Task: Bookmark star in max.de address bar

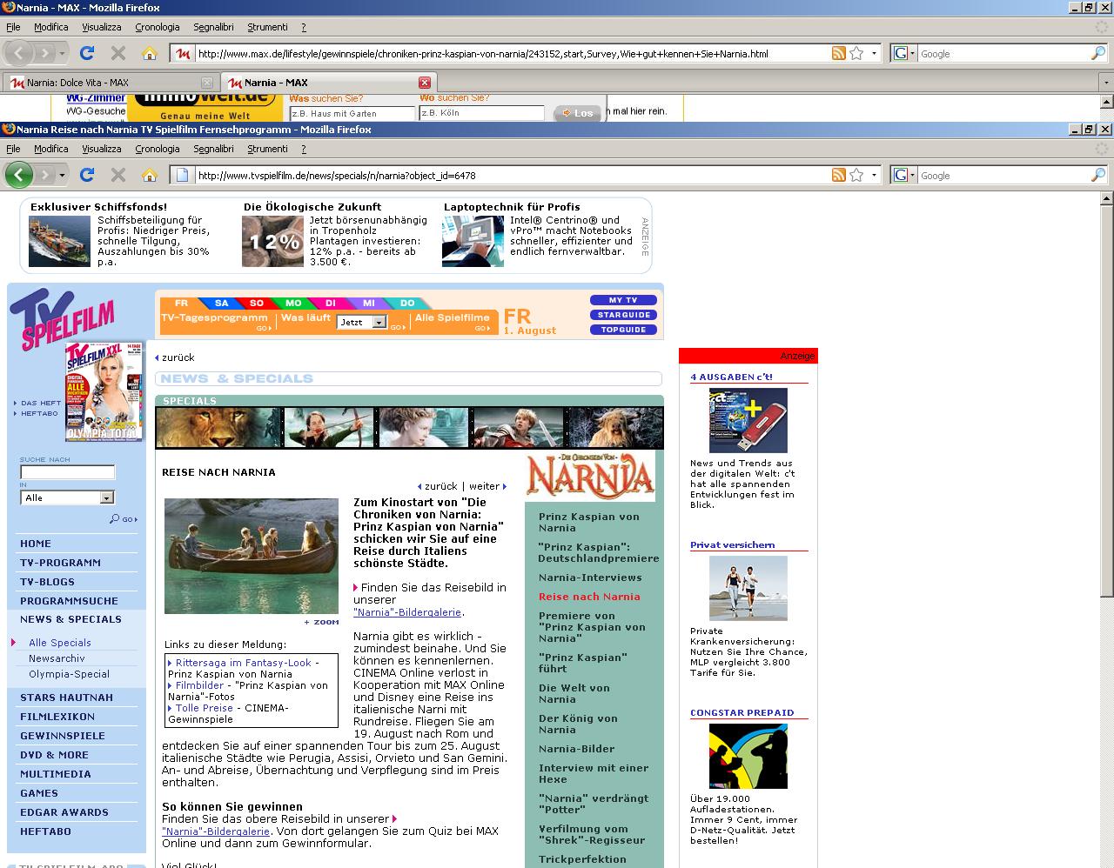Action: [x=856, y=53]
